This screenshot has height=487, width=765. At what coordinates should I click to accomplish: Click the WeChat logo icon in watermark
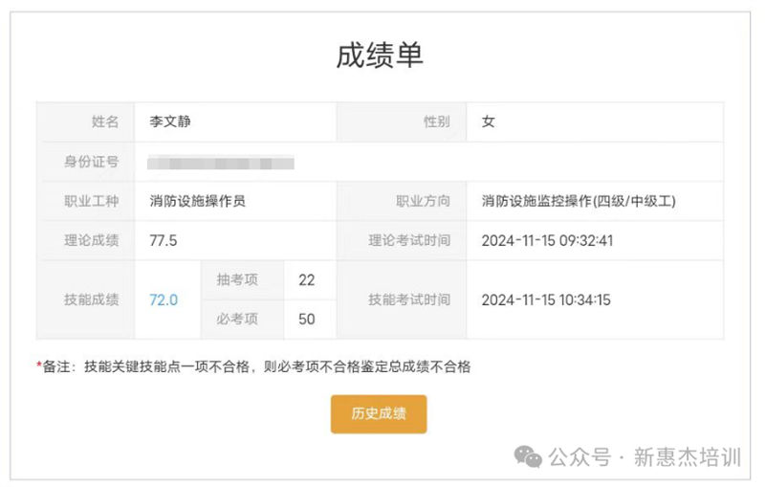[528, 456]
